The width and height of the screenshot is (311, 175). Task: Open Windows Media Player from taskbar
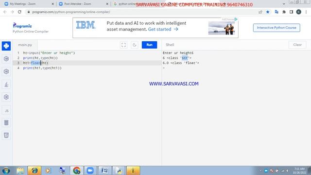click(48, 171)
